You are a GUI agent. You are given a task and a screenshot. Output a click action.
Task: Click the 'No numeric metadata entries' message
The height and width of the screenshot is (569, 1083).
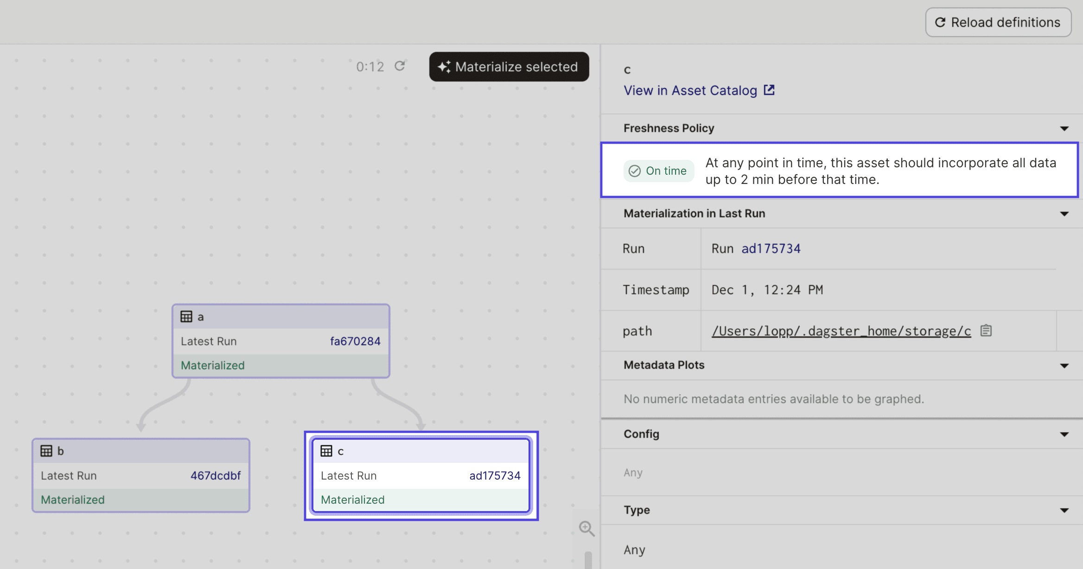click(x=774, y=399)
